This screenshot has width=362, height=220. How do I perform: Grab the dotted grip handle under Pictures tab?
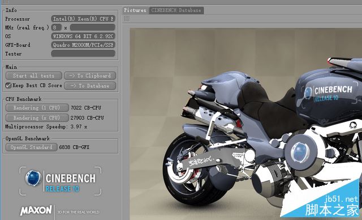[127, 19]
